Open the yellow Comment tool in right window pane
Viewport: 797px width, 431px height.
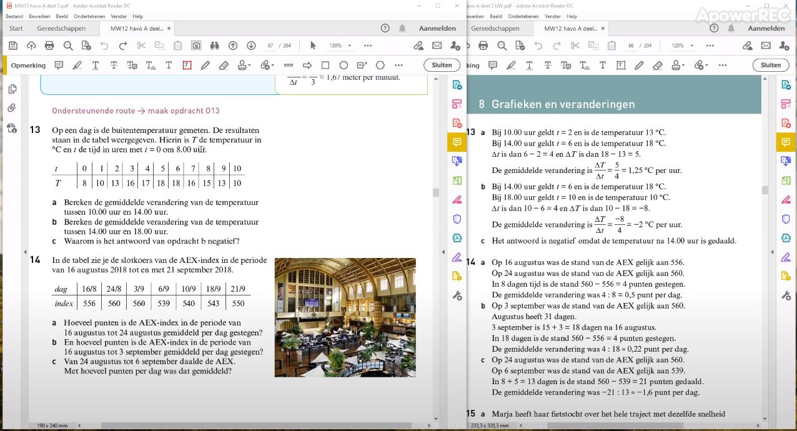click(x=786, y=143)
